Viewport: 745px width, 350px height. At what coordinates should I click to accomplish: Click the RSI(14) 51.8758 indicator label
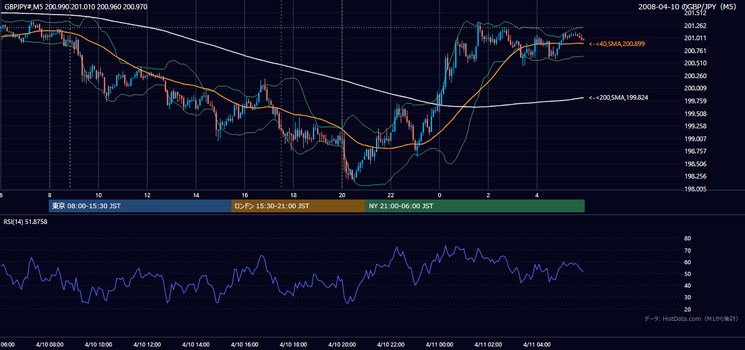tap(26, 222)
